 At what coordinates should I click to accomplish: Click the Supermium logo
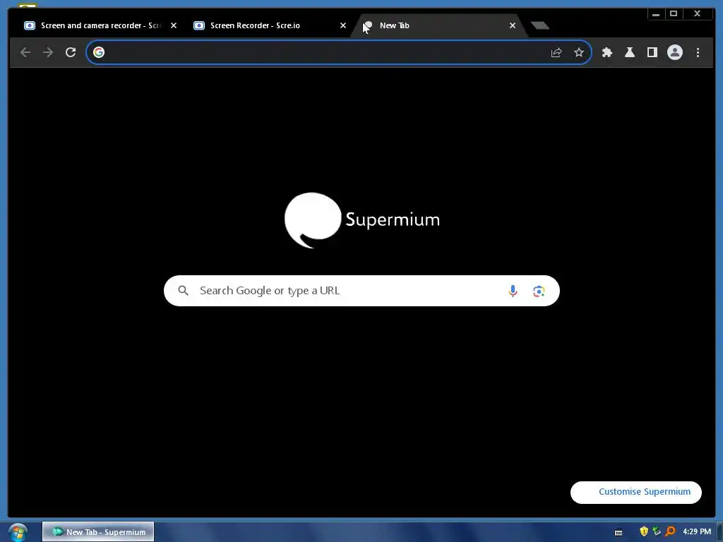point(362,220)
